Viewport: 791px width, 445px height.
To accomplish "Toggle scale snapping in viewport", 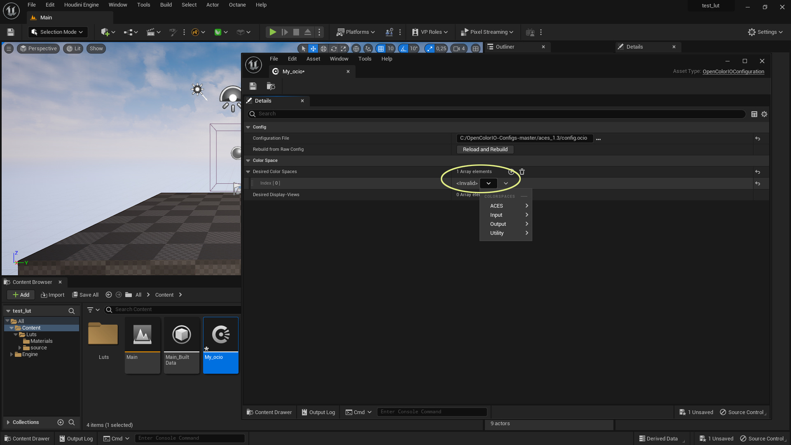I will click(430, 49).
